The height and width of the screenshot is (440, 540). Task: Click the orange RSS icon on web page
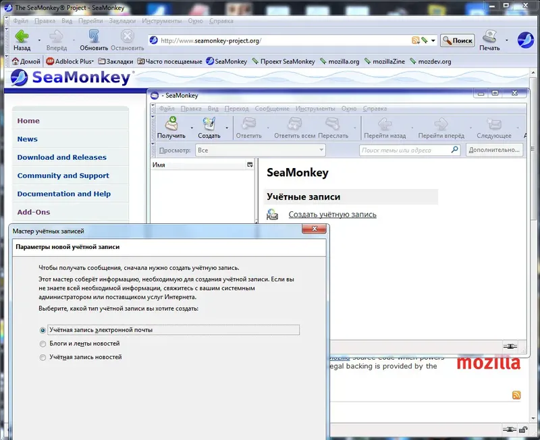pyautogui.click(x=516, y=395)
